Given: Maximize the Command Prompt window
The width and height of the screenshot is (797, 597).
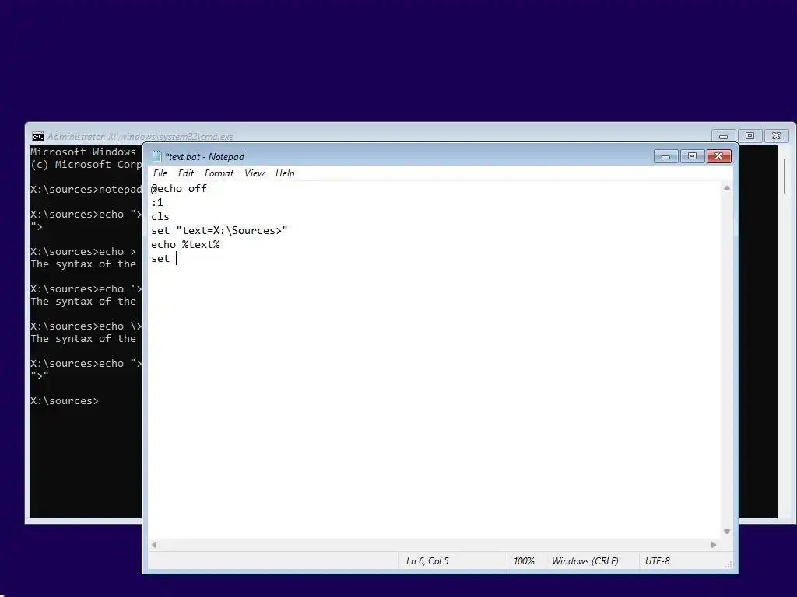Looking at the screenshot, I should pyautogui.click(x=750, y=136).
